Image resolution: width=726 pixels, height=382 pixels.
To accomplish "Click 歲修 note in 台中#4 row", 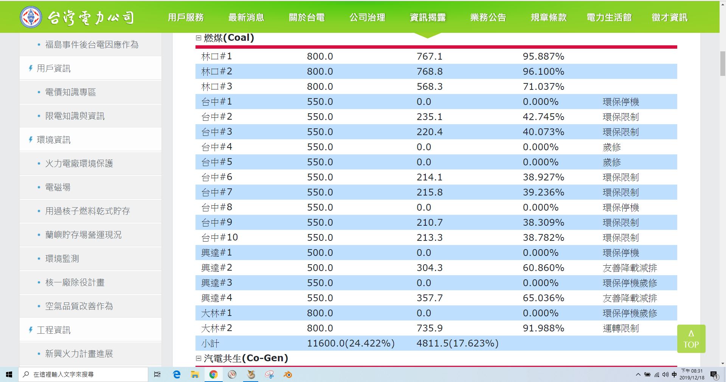I will (611, 147).
